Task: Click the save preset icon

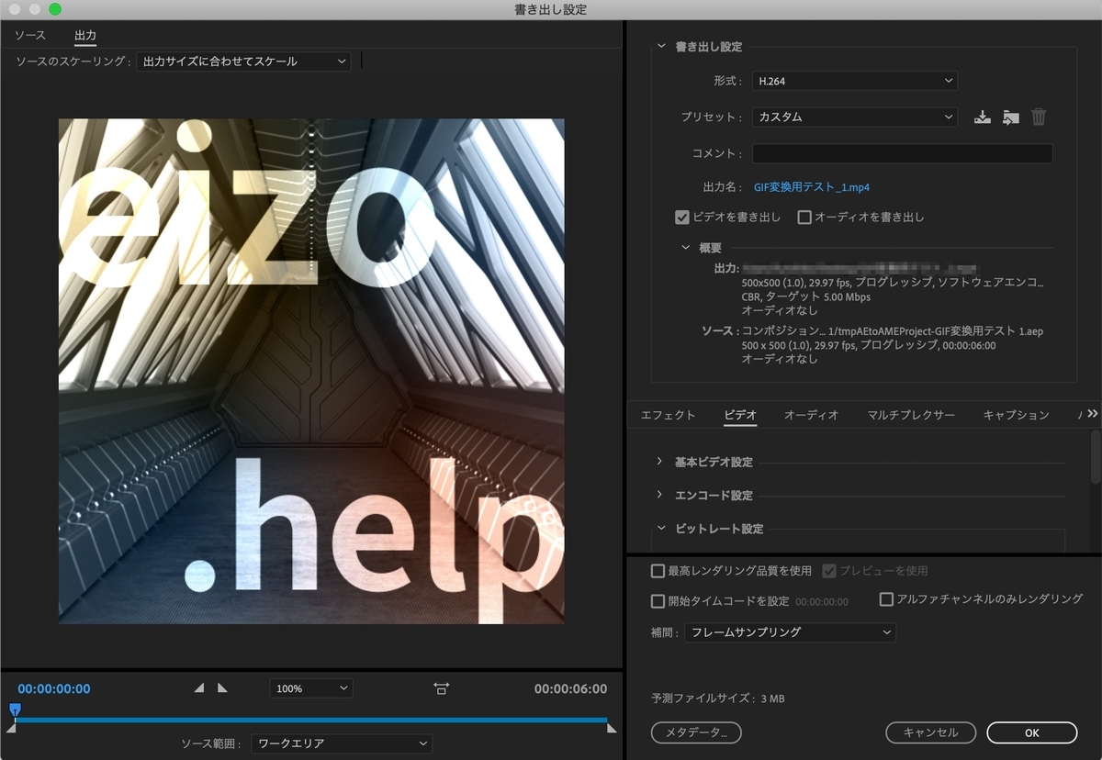Action: (982, 117)
